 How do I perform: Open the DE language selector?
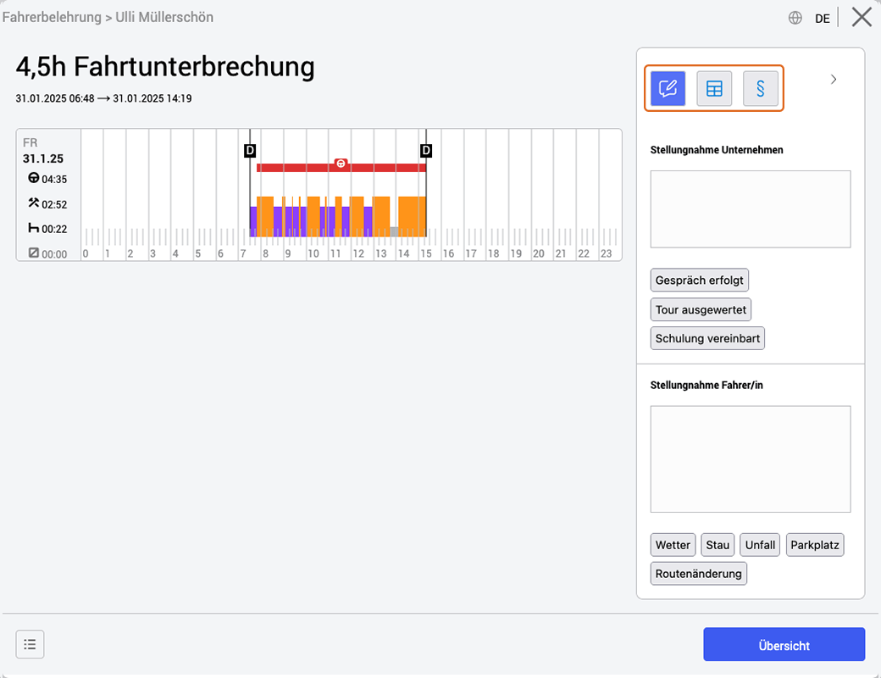click(822, 19)
